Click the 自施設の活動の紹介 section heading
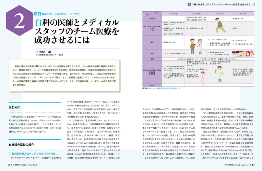Screen dimensions: 262x171 point(21,145)
